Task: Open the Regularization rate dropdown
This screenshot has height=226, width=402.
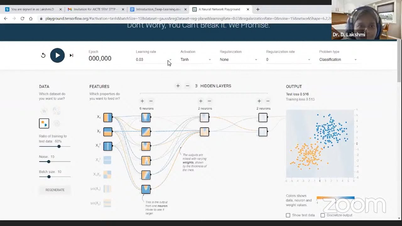Action: (289, 59)
